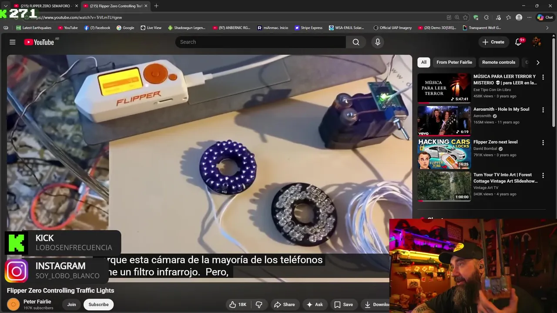The width and height of the screenshot is (557, 313).
Task: Open the Official UAP Imagery bookmark
Action: (393, 28)
